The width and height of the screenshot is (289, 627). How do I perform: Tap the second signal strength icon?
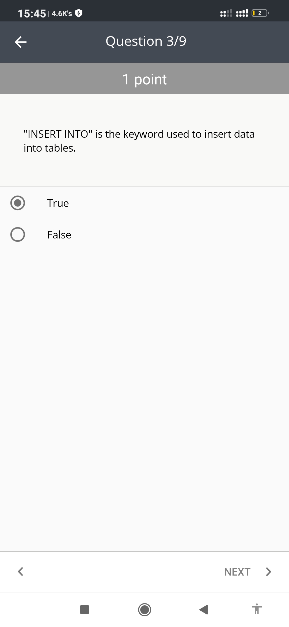tap(242, 13)
